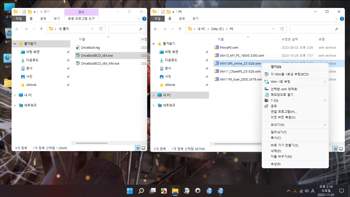Click OnceBootBCD_x64_NM.exe application icon

tap(78, 63)
